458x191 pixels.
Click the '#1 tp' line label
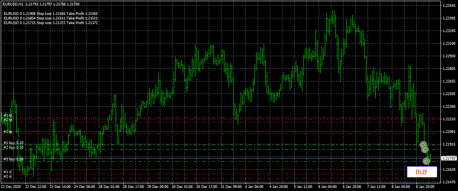point(8,115)
